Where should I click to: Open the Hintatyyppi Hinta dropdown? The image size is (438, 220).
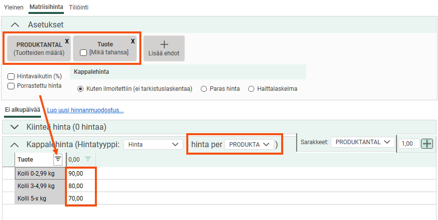pyautogui.click(x=153, y=144)
